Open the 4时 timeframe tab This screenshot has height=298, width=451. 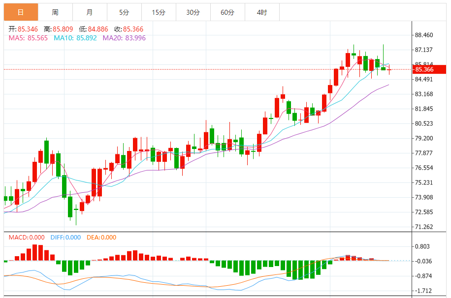[262, 12]
